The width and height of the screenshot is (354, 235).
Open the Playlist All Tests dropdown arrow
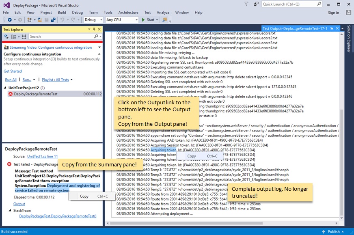tap(71, 80)
